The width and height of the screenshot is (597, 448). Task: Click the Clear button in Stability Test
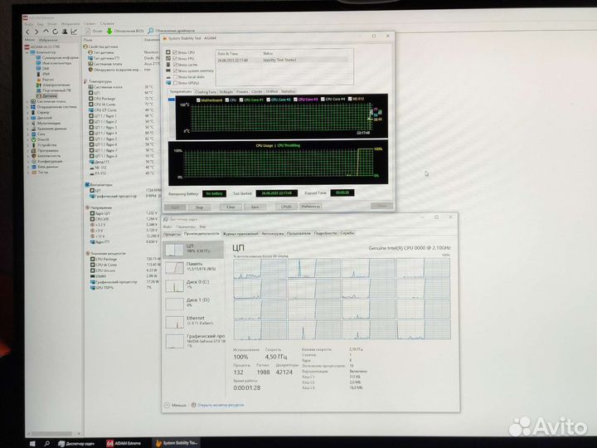pos(231,207)
